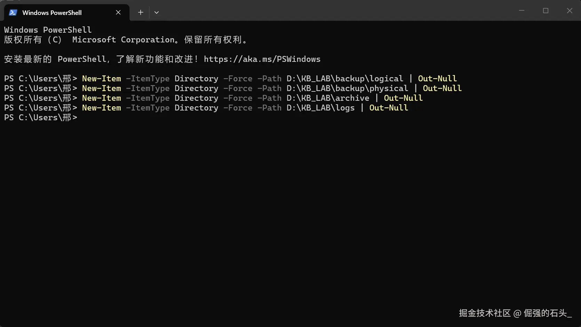Open the https://aka.ms/PSWindows link
581x327 pixels.
262,59
